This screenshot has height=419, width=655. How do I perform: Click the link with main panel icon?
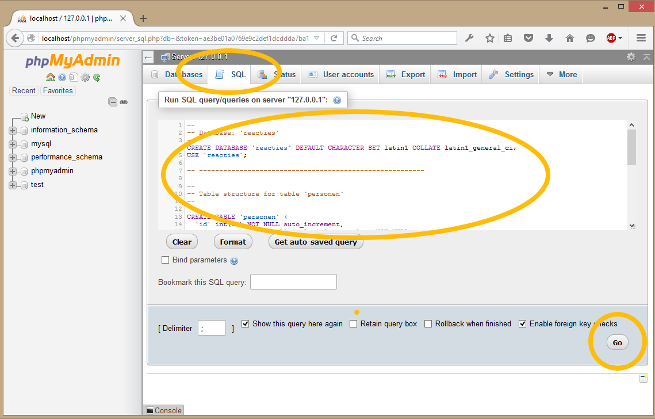click(124, 102)
